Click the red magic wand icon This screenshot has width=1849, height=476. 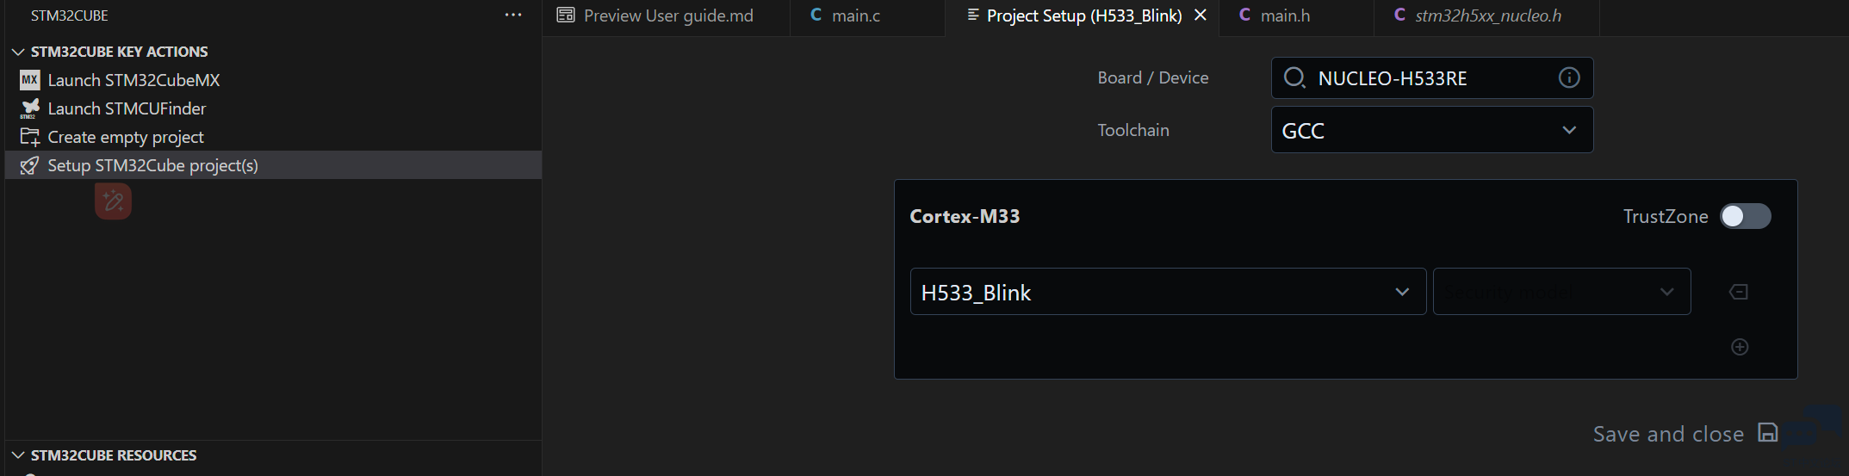(x=113, y=201)
